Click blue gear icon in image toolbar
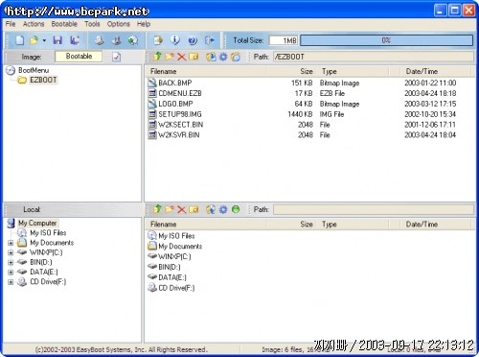Screen dimensions: 479x357 click(x=223, y=57)
